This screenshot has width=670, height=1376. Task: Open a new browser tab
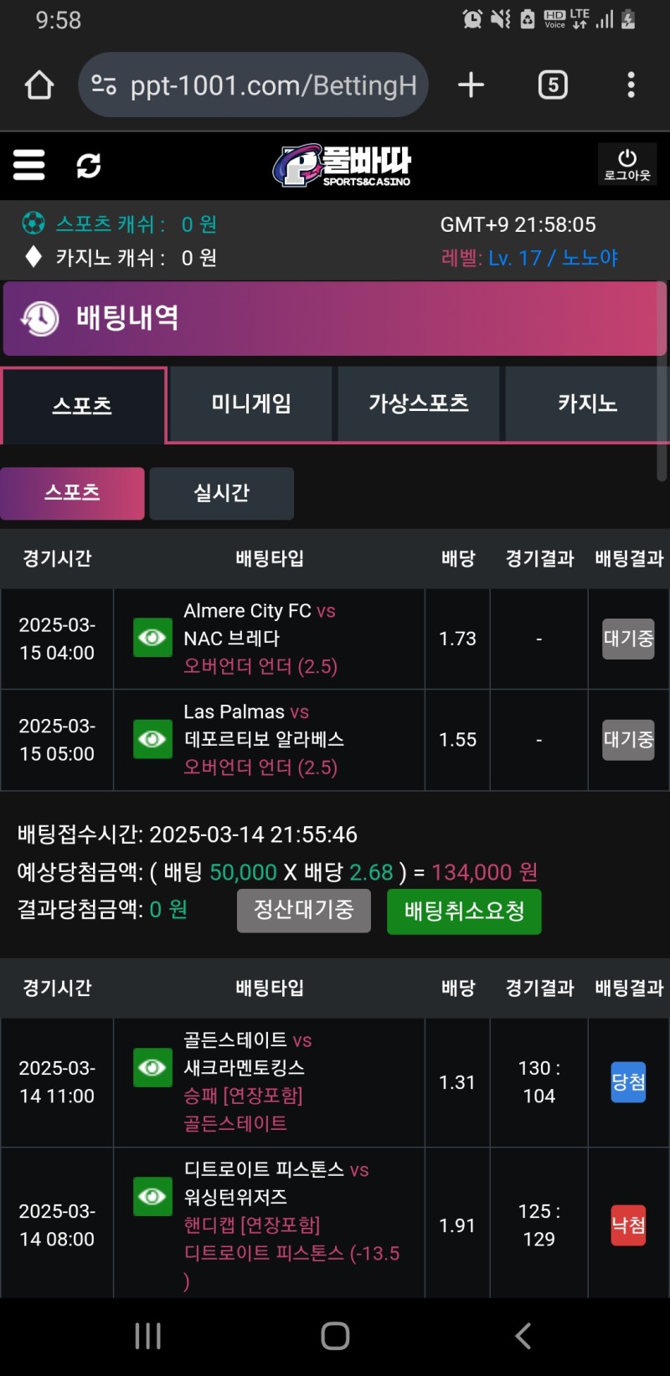[x=471, y=85]
